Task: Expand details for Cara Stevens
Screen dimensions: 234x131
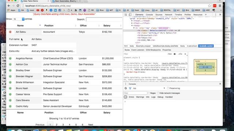Action: point(10,100)
